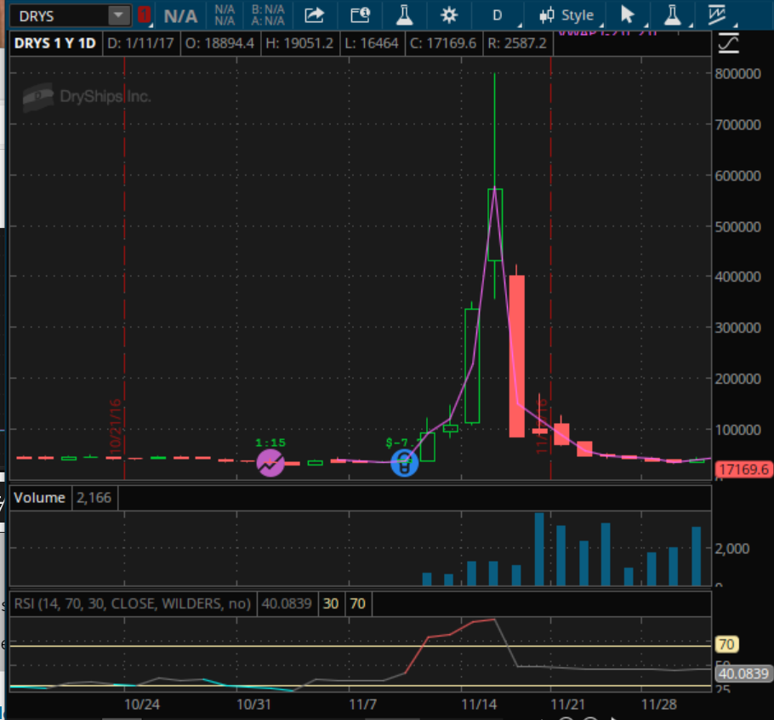Click the 10/24 date on time axis
Screen dimensions: 774x720
pos(142,705)
